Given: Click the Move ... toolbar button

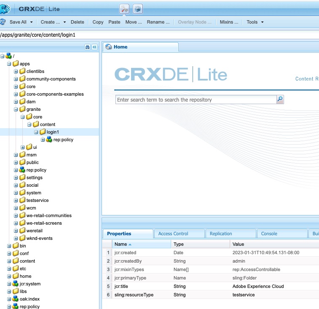Looking at the screenshot, I should click(134, 22).
